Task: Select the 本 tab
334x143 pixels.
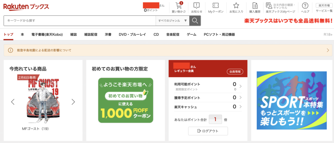Action: pos(23,34)
